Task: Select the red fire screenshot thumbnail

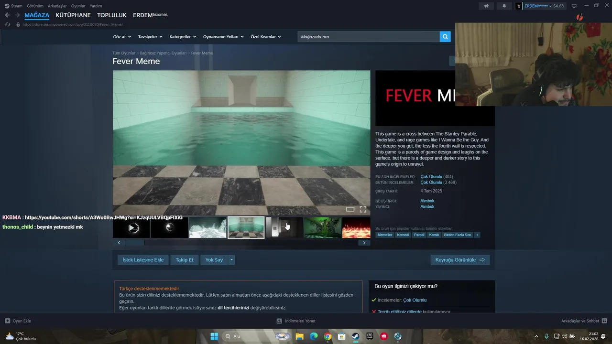Action: pyautogui.click(x=356, y=228)
